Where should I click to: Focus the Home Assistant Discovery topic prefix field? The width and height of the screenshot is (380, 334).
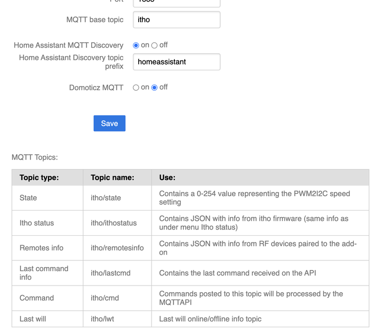pyautogui.click(x=176, y=62)
